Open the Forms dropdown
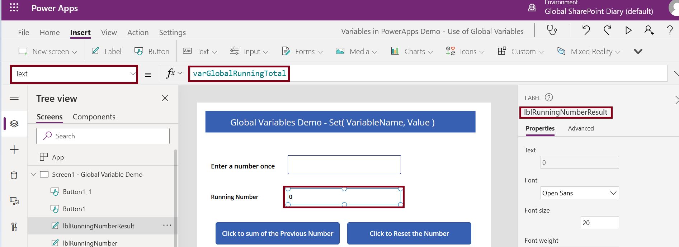Image resolution: width=679 pixels, height=247 pixels. coord(302,51)
